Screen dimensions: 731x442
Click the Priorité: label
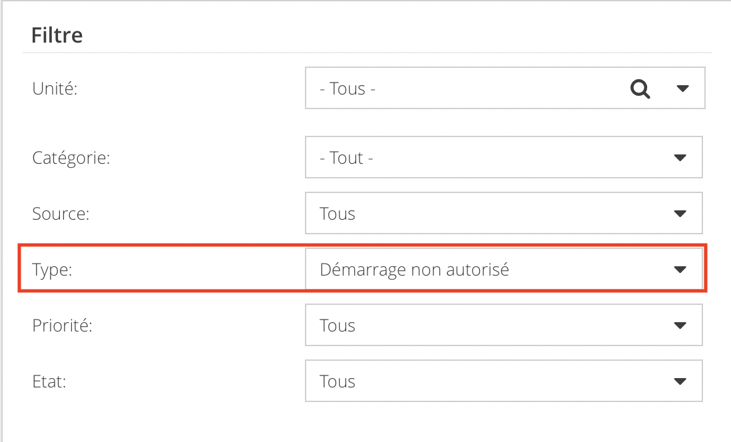(62, 326)
